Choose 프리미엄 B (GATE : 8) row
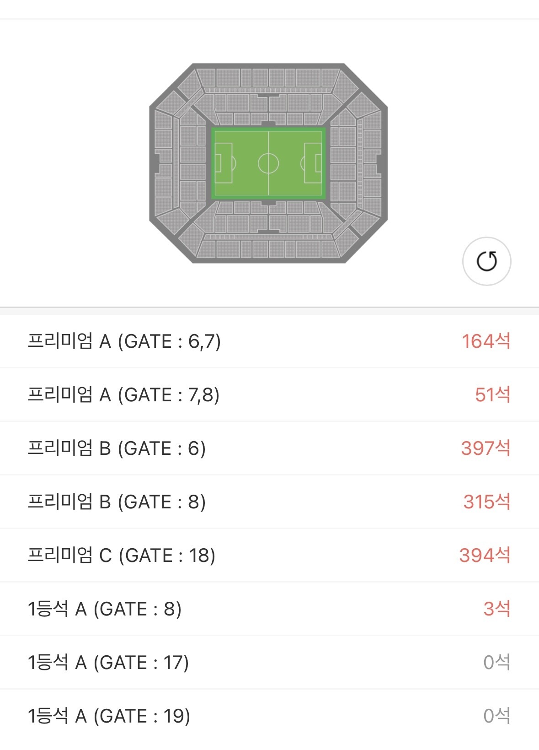The height and width of the screenshot is (750, 539). [x=117, y=502]
